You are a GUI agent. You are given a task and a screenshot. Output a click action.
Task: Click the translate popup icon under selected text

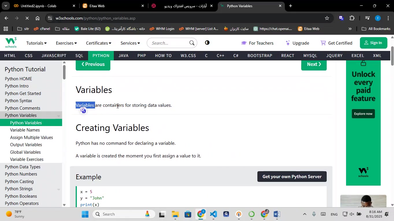click(83, 110)
